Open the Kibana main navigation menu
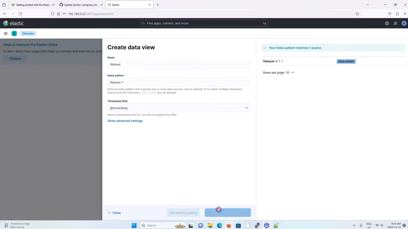The width and height of the screenshot is (408, 229). (5, 33)
